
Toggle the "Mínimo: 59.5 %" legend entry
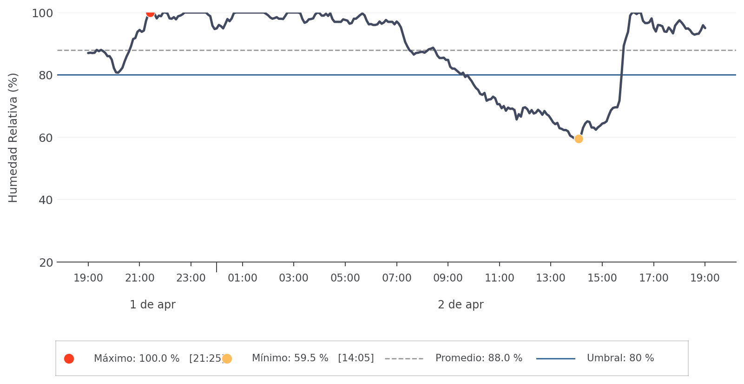click(x=290, y=358)
